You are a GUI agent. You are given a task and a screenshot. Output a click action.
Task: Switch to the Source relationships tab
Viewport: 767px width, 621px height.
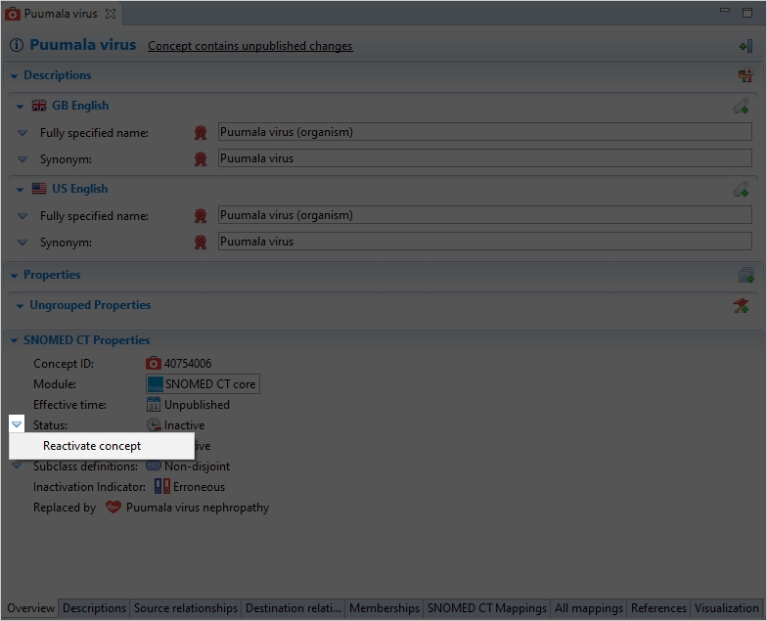[186, 608]
